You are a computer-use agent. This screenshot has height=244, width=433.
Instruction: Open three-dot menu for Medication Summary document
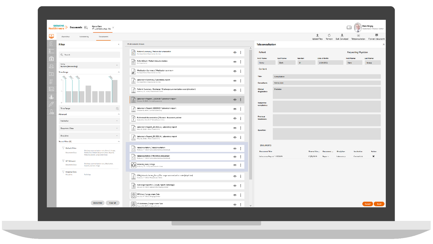[x=240, y=71]
